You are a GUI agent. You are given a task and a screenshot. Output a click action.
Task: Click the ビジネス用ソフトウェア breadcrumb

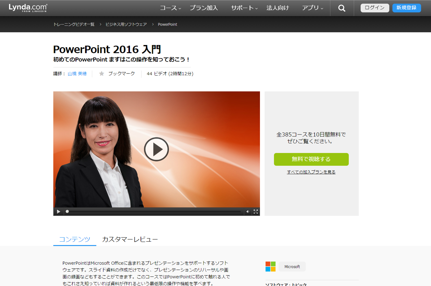coord(126,24)
